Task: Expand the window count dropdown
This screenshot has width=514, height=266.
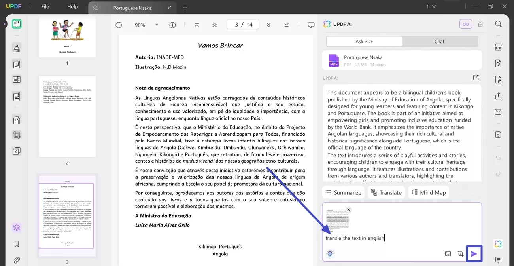Action: pos(431,7)
